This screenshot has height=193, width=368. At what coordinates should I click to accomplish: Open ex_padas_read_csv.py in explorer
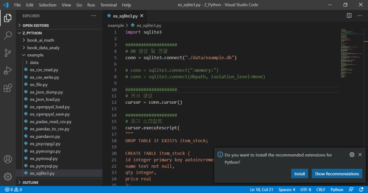[59, 122]
